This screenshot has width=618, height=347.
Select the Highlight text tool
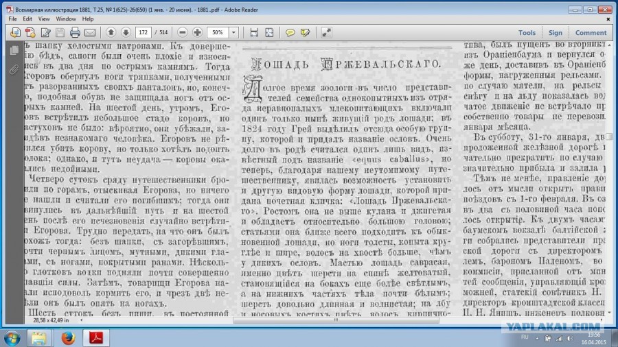tap(305, 33)
